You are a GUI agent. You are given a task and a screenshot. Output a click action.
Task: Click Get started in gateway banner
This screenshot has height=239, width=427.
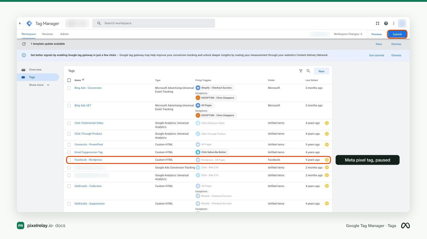click(x=376, y=55)
